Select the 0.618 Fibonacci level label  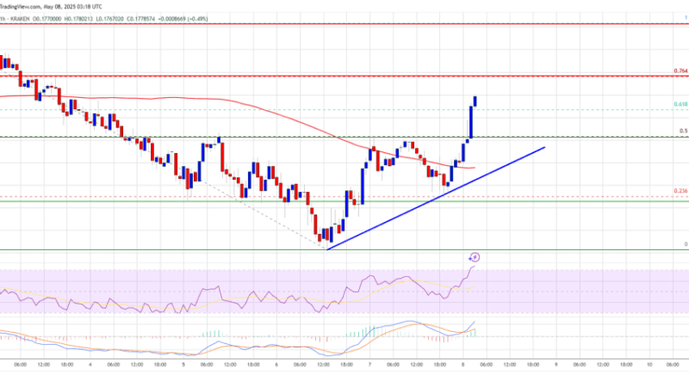(680, 104)
